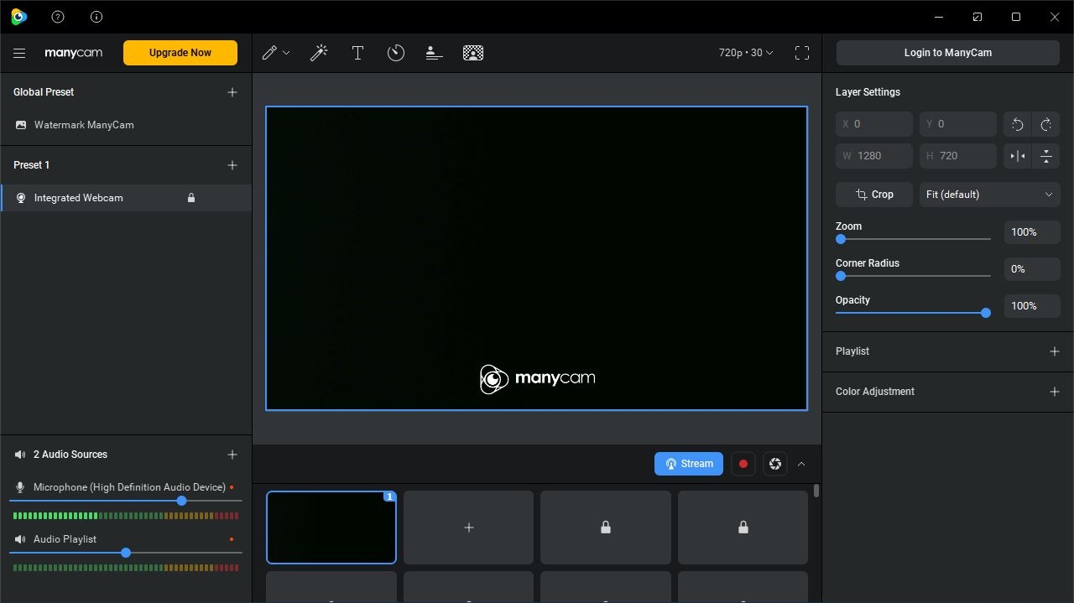Image resolution: width=1074 pixels, height=603 pixels.
Task: Click the Corner Radius percentage field
Action: (1032, 269)
